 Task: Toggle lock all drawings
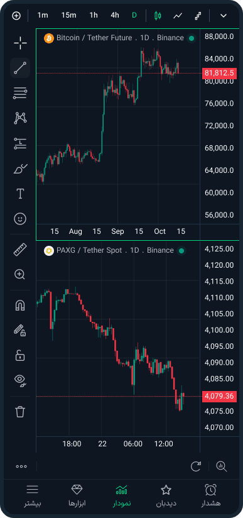coord(20,355)
